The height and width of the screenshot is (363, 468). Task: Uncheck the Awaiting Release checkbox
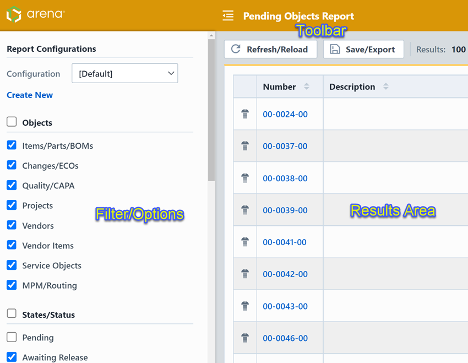12,357
